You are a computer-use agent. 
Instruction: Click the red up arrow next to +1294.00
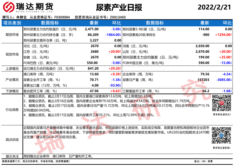tap(231, 35)
